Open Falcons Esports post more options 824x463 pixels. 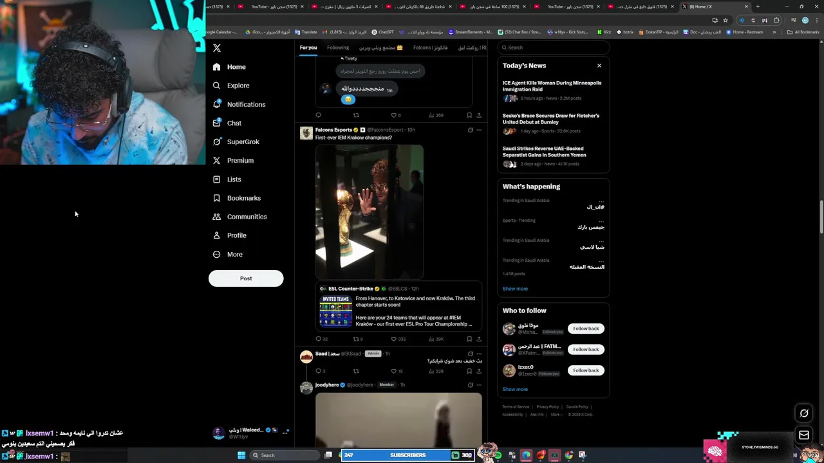pos(479,130)
